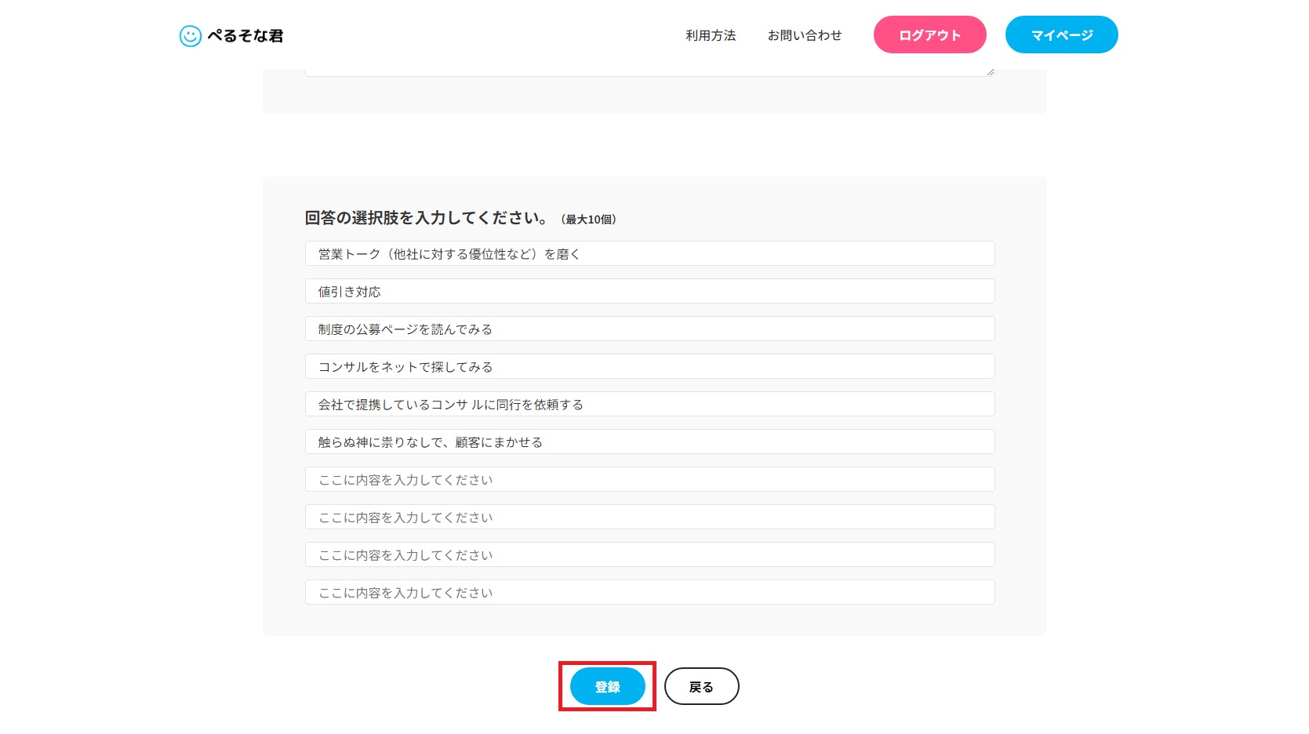Viewport: 1309px width, 734px height.
Task: Open the 利用方法 menu link
Action: [x=711, y=35]
